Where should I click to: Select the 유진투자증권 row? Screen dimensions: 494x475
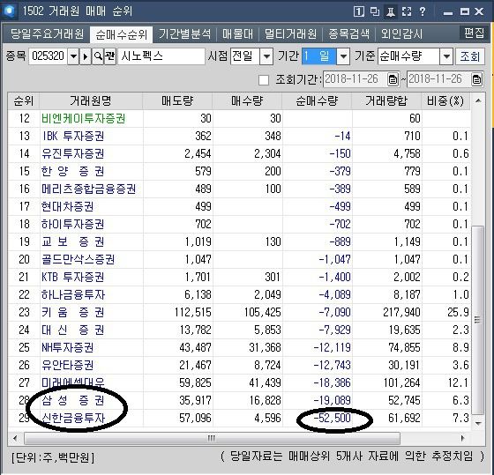pos(239,154)
